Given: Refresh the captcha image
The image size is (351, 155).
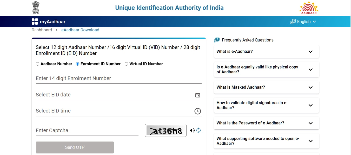Looking at the screenshot, I should pyautogui.click(x=198, y=130).
